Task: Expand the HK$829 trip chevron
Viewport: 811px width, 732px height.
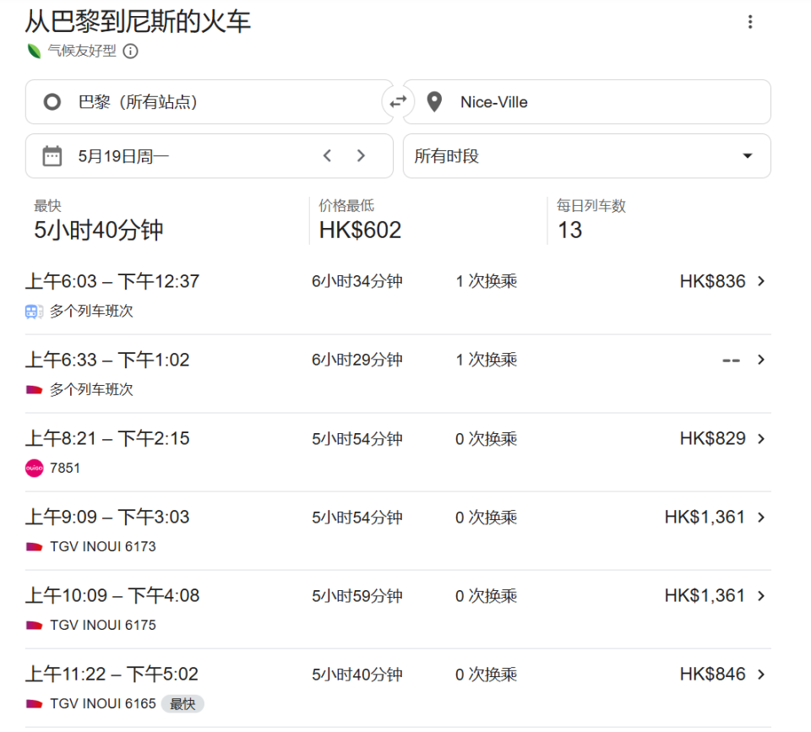Action: (x=761, y=438)
